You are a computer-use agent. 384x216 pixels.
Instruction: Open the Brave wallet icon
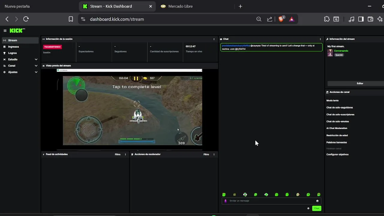tap(370, 19)
